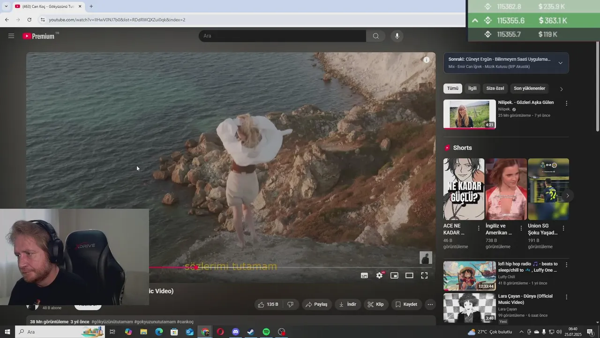Viewport: 600px width, 338px height.
Task: Open Microsoft Store from taskbar
Action: (x=174, y=332)
